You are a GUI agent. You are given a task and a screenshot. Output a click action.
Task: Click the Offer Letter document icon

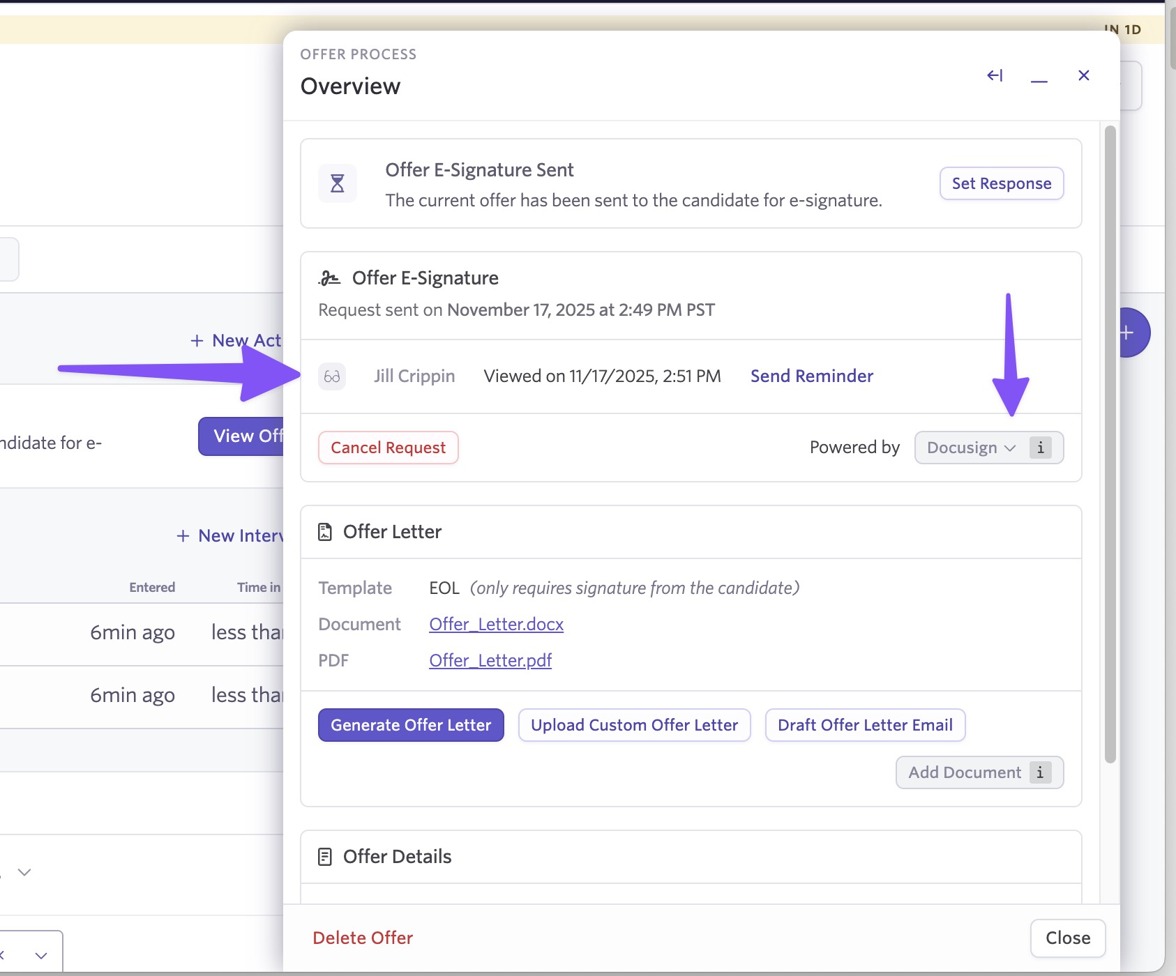[x=325, y=532]
